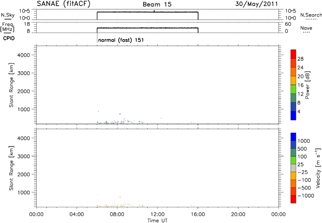
Task: Pick the light green 12-16 dB power swatch
Action: pos(293,89)
